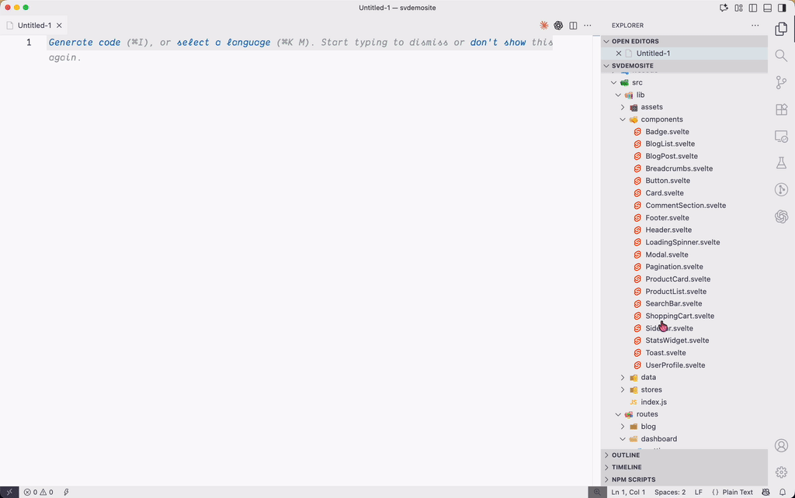Select Footer.svelte in the Explorer
Screen dimensions: 795x498
pyautogui.click(x=667, y=217)
